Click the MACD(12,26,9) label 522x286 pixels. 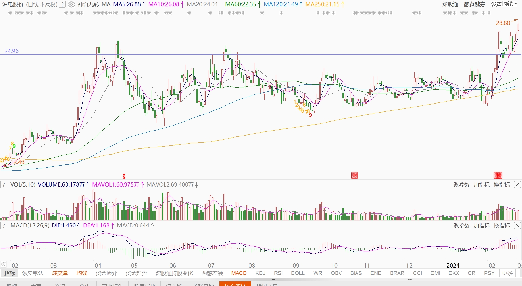tap(30, 226)
